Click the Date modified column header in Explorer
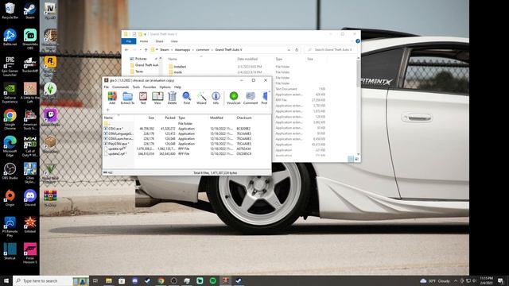The image size is (509, 286). point(247,59)
